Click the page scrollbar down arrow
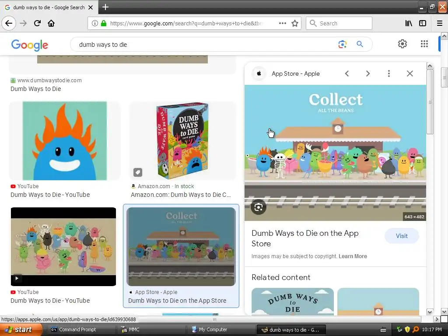Viewport: 448px width, 336px height. [x=444, y=311]
